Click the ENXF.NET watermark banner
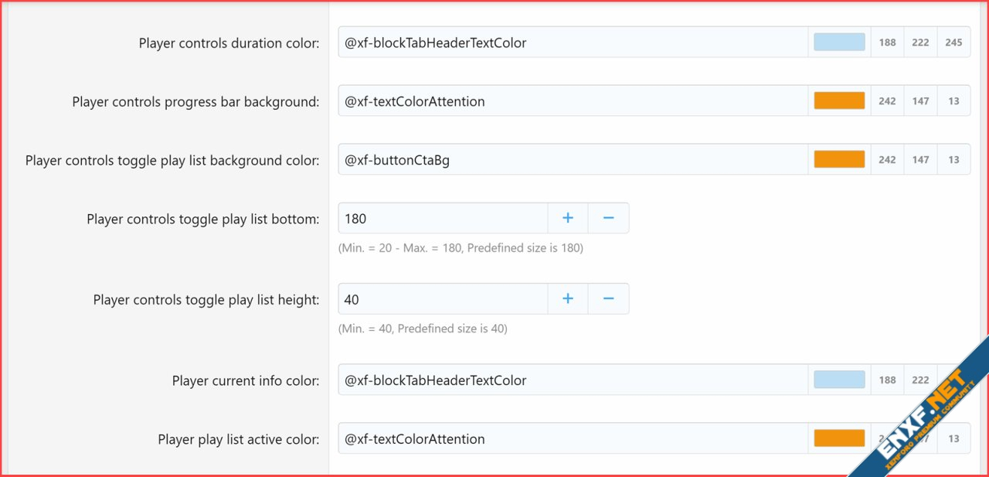This screenshot has width=989, height=477. click(919, 410)
